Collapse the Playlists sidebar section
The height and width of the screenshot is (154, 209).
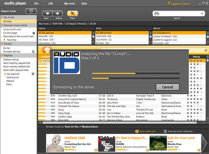(x=2, y=55)
